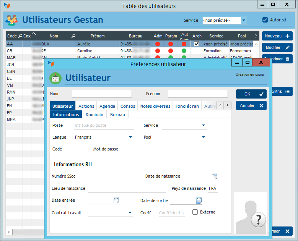The width and height of the screenshot is (298, 241).
Task: Click the question mark help icon on photo
Action: coord(259,220)
